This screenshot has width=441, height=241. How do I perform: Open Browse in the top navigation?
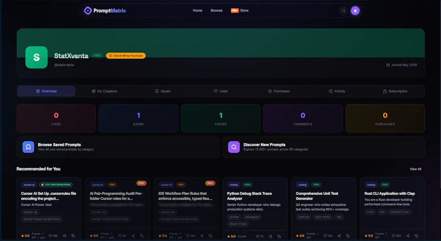click(217, 10)
